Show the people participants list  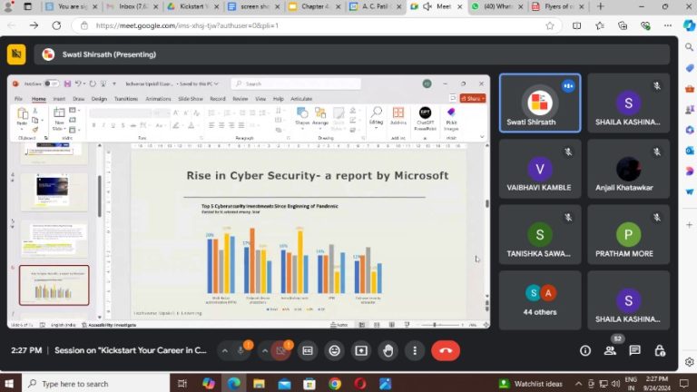tap(610, 350)
